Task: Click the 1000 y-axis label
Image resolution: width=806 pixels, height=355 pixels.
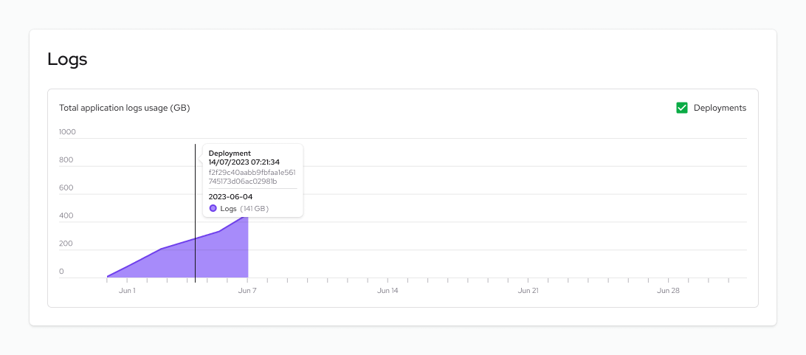Action: (67, 132)
